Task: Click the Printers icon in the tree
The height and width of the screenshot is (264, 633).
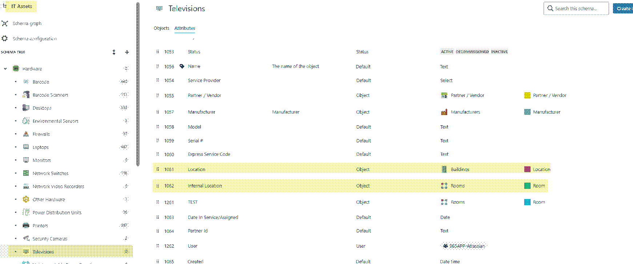Action: coord(26,226)
